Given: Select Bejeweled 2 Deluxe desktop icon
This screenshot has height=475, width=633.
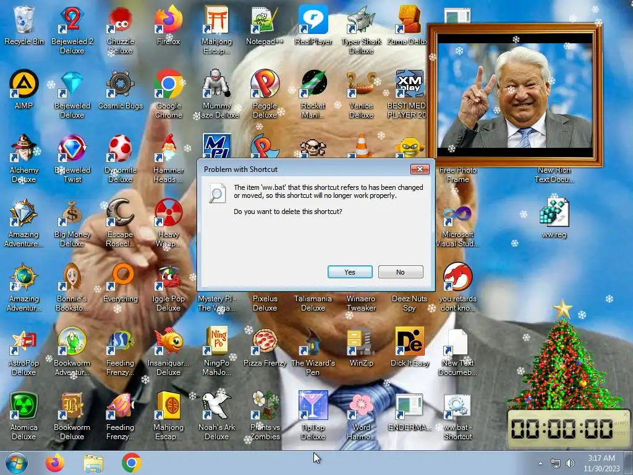Looking at the screenshot, I should tap(72, 30).
